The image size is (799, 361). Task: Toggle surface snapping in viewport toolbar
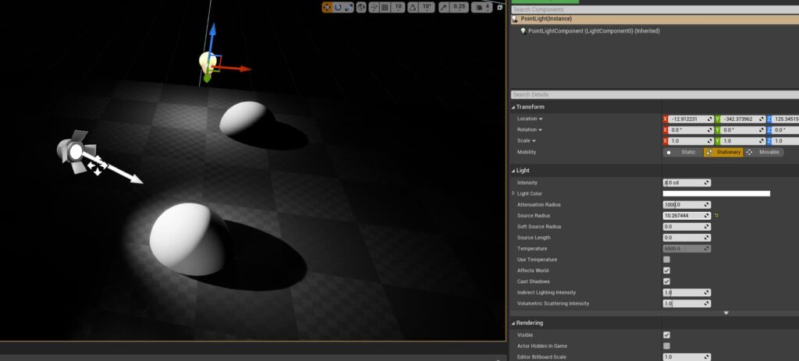point(374,7)
